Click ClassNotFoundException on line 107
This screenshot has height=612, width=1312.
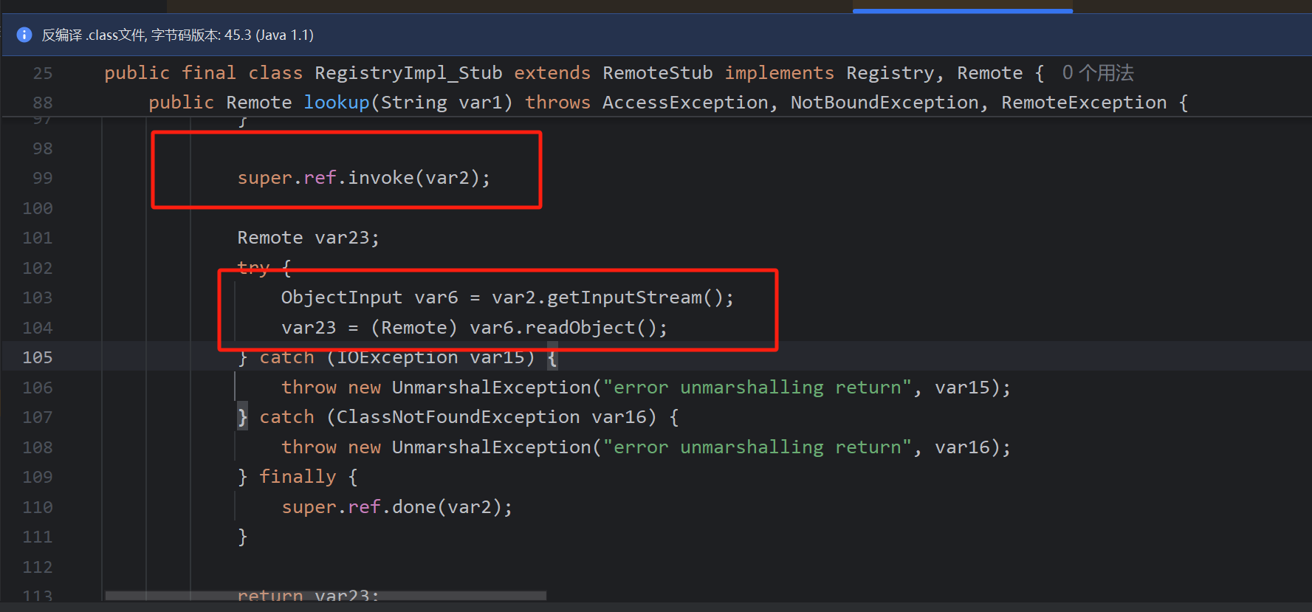[x=458, y=417]
